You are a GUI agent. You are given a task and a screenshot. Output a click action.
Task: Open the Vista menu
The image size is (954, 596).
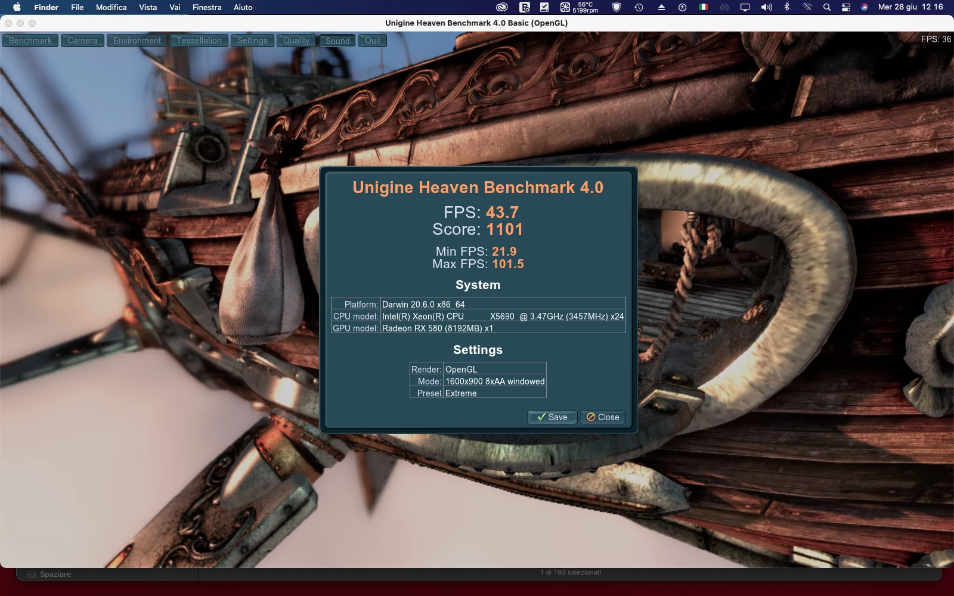pos(148,7)
